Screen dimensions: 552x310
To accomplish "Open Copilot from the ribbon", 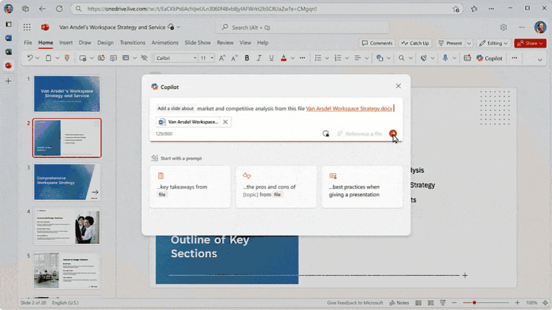I will click(489, 58).
